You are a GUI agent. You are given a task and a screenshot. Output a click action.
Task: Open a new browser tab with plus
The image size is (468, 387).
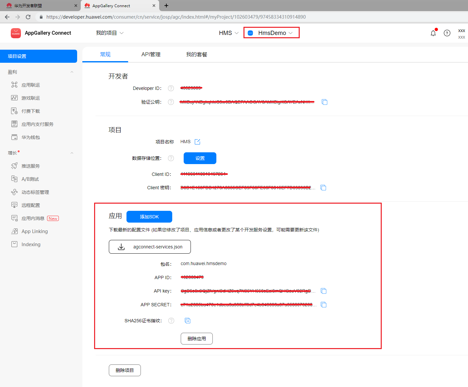[x=166, y=6]
